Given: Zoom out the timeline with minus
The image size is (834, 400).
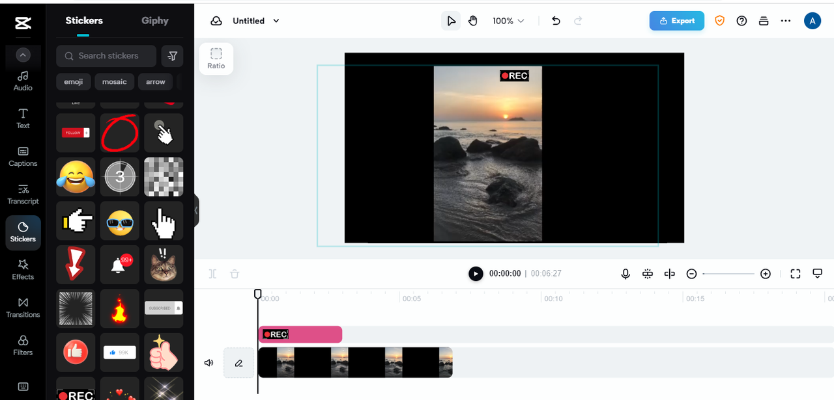Looking at the screenshot, I should 691,274.
